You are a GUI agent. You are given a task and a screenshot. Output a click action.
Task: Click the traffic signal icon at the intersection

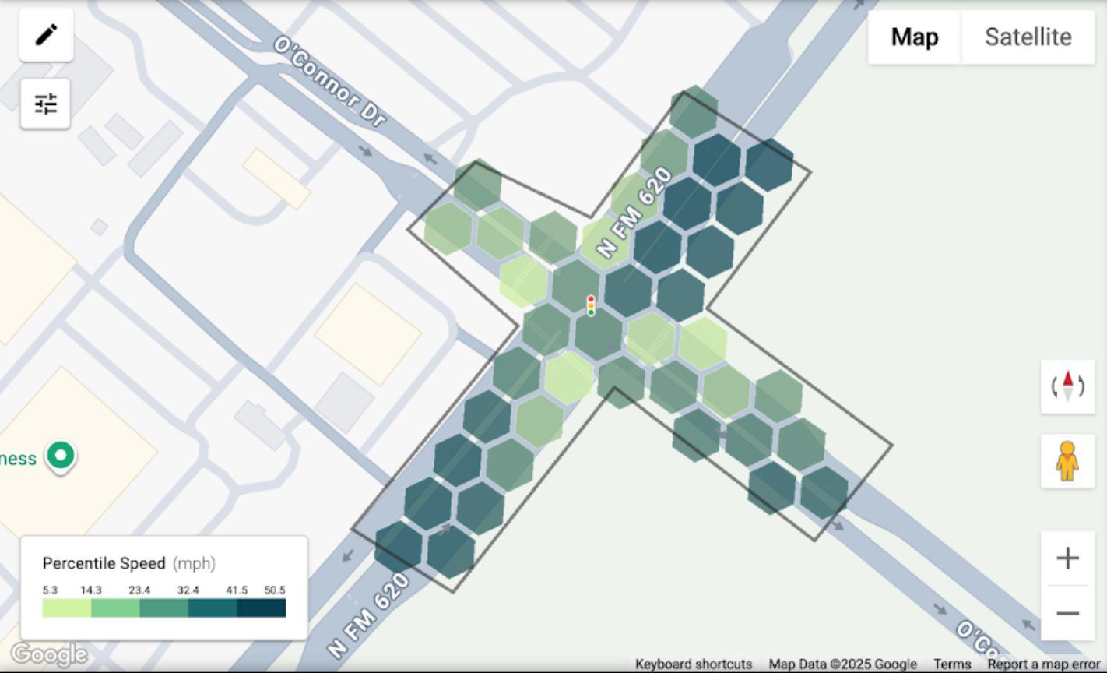[592, 306]
